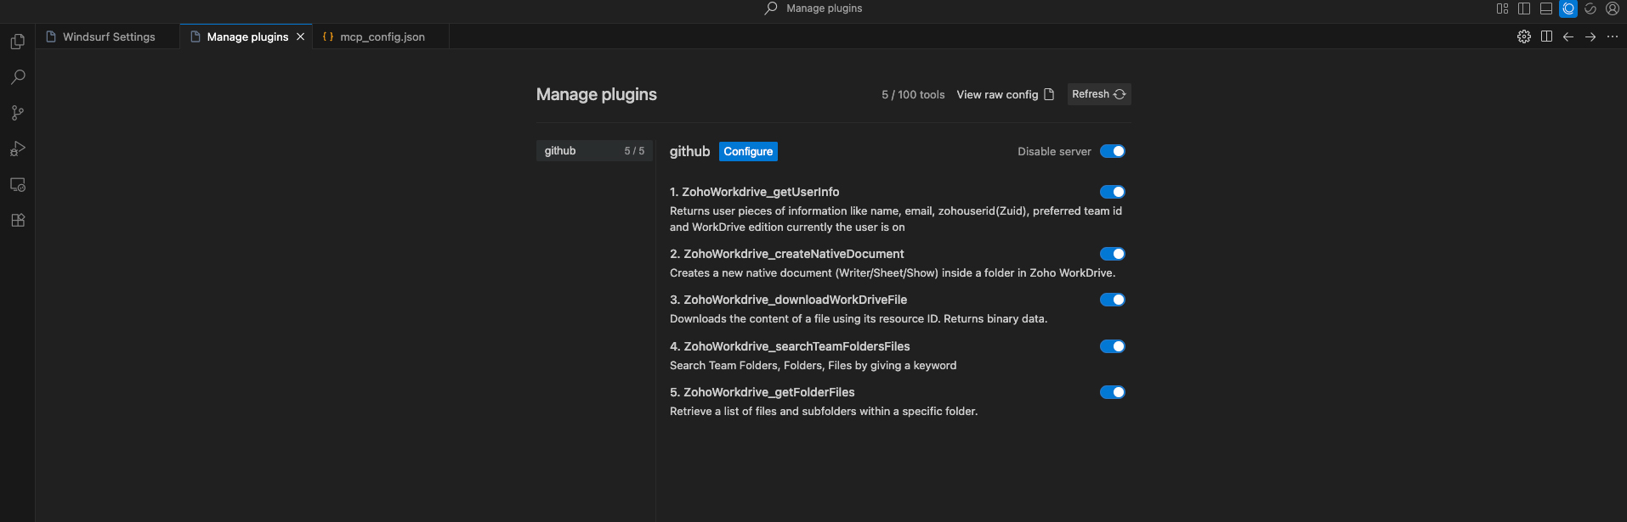
Task: Open the Search view in sidebar
Action: [x=17, y=77]
